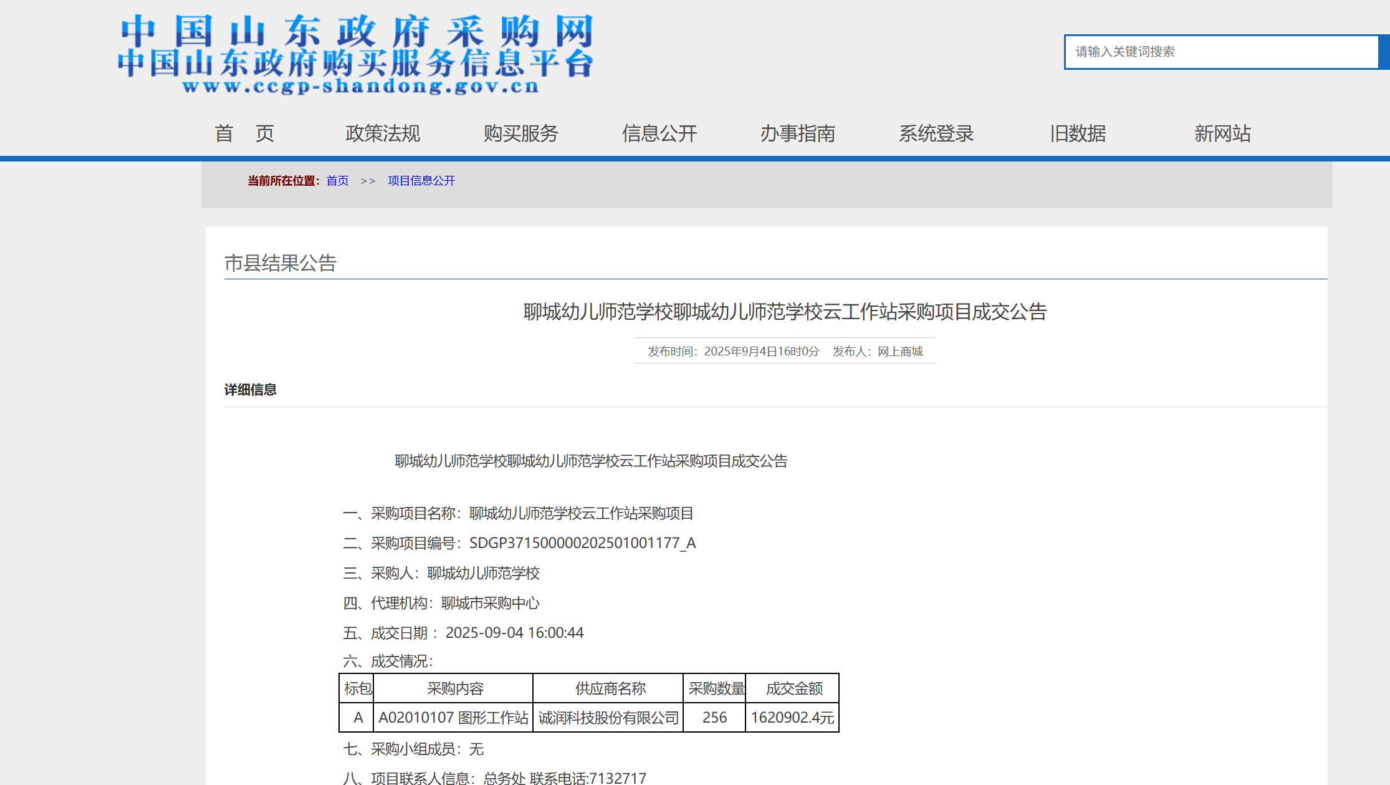Image resolution: width=1390 pixels, height=785 pixels.
Task: Click the 诚润科技股份有限公司 supplier table cell
Action: tap(608, 718)
